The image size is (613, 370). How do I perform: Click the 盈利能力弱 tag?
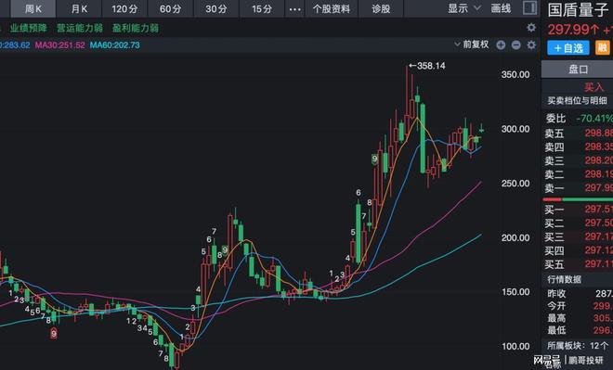coord(136,28)
